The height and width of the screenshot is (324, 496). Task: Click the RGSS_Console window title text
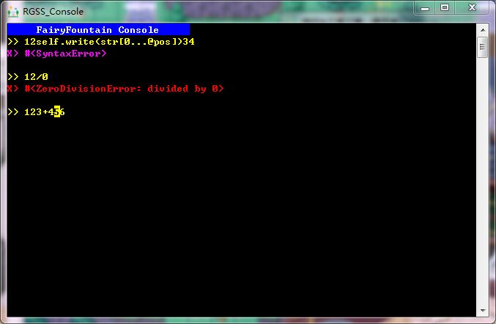[x=53, y=12]
